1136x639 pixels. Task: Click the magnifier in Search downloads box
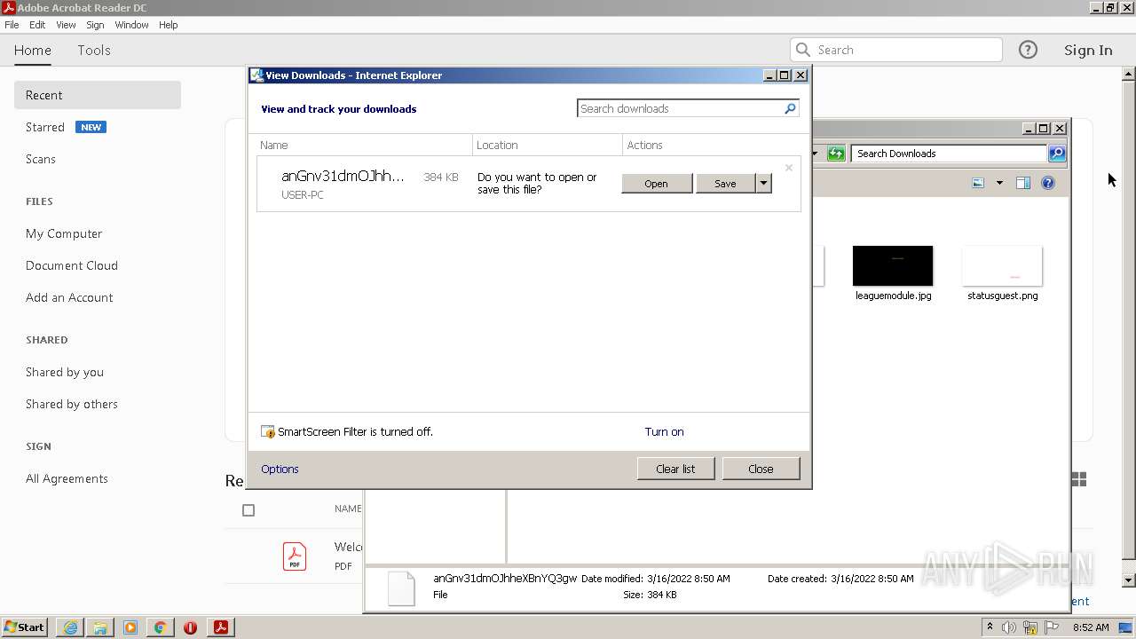[x=790, y=108]
